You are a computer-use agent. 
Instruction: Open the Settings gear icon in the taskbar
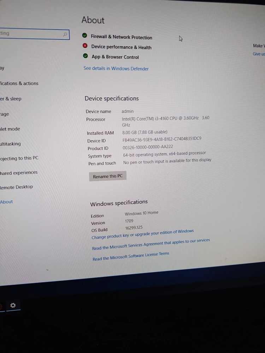[x=13, y=305]
